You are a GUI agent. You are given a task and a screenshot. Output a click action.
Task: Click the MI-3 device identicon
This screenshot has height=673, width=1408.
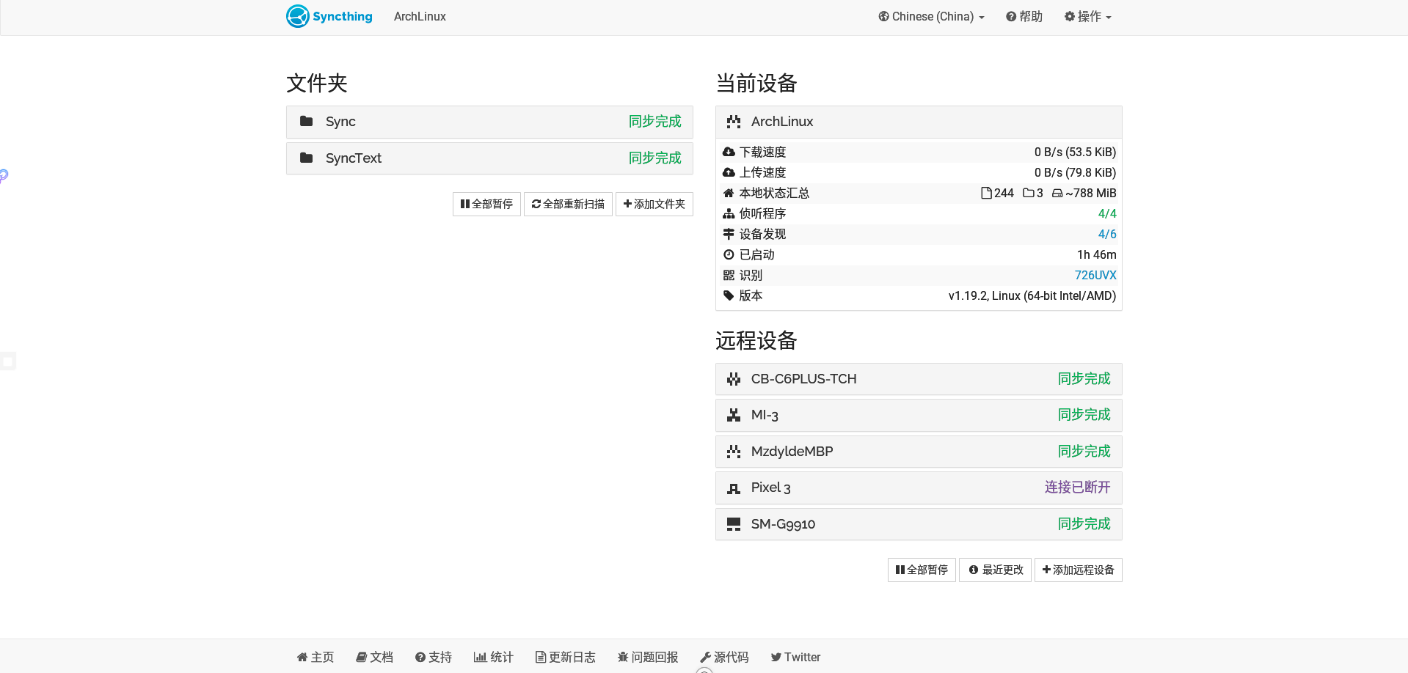(x=734, y=415)
